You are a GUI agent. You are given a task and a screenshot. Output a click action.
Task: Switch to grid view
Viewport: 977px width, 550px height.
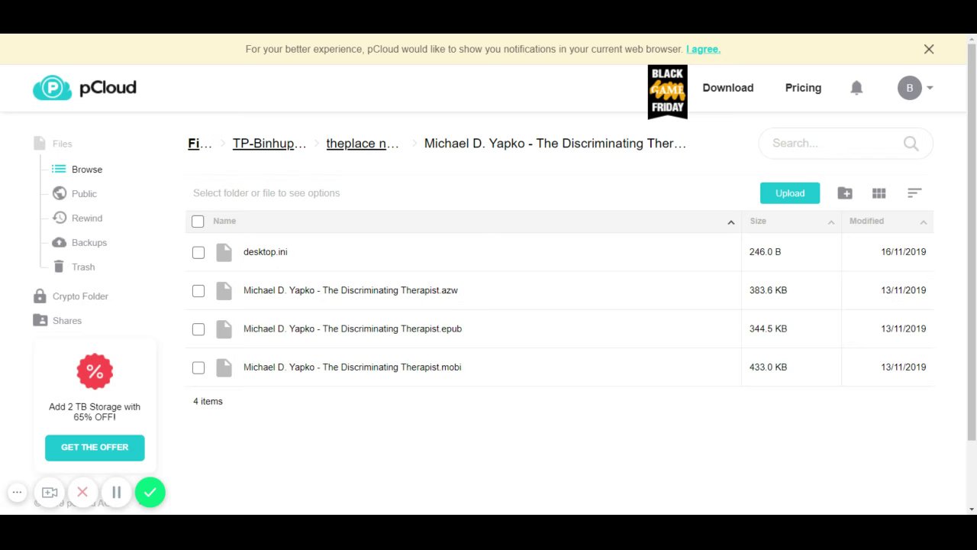coord(879,193)
